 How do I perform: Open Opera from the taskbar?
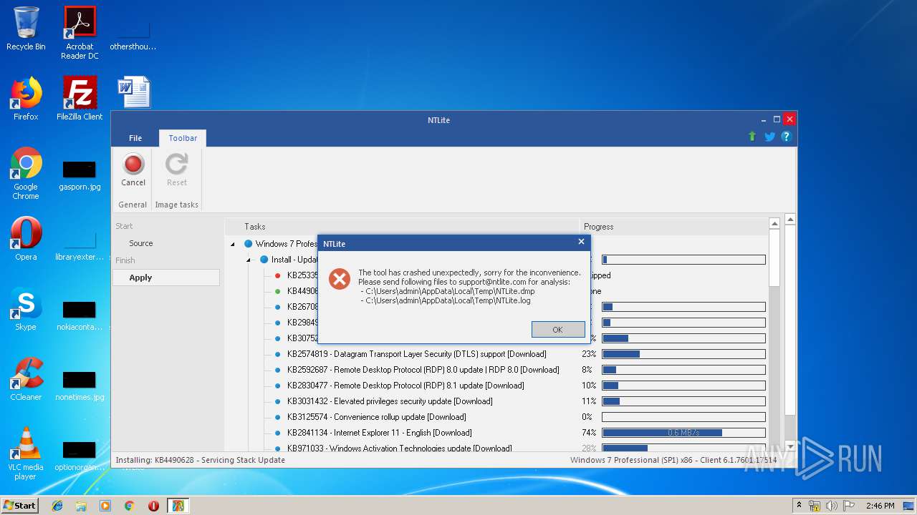tap(153, 506)
